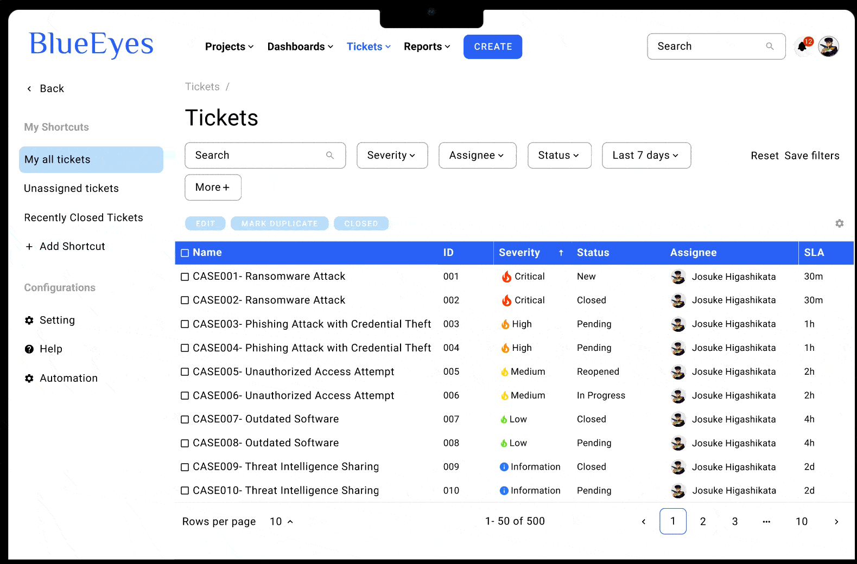Click the blue CREATE button

pyautogui.click(x=492, y=47)
